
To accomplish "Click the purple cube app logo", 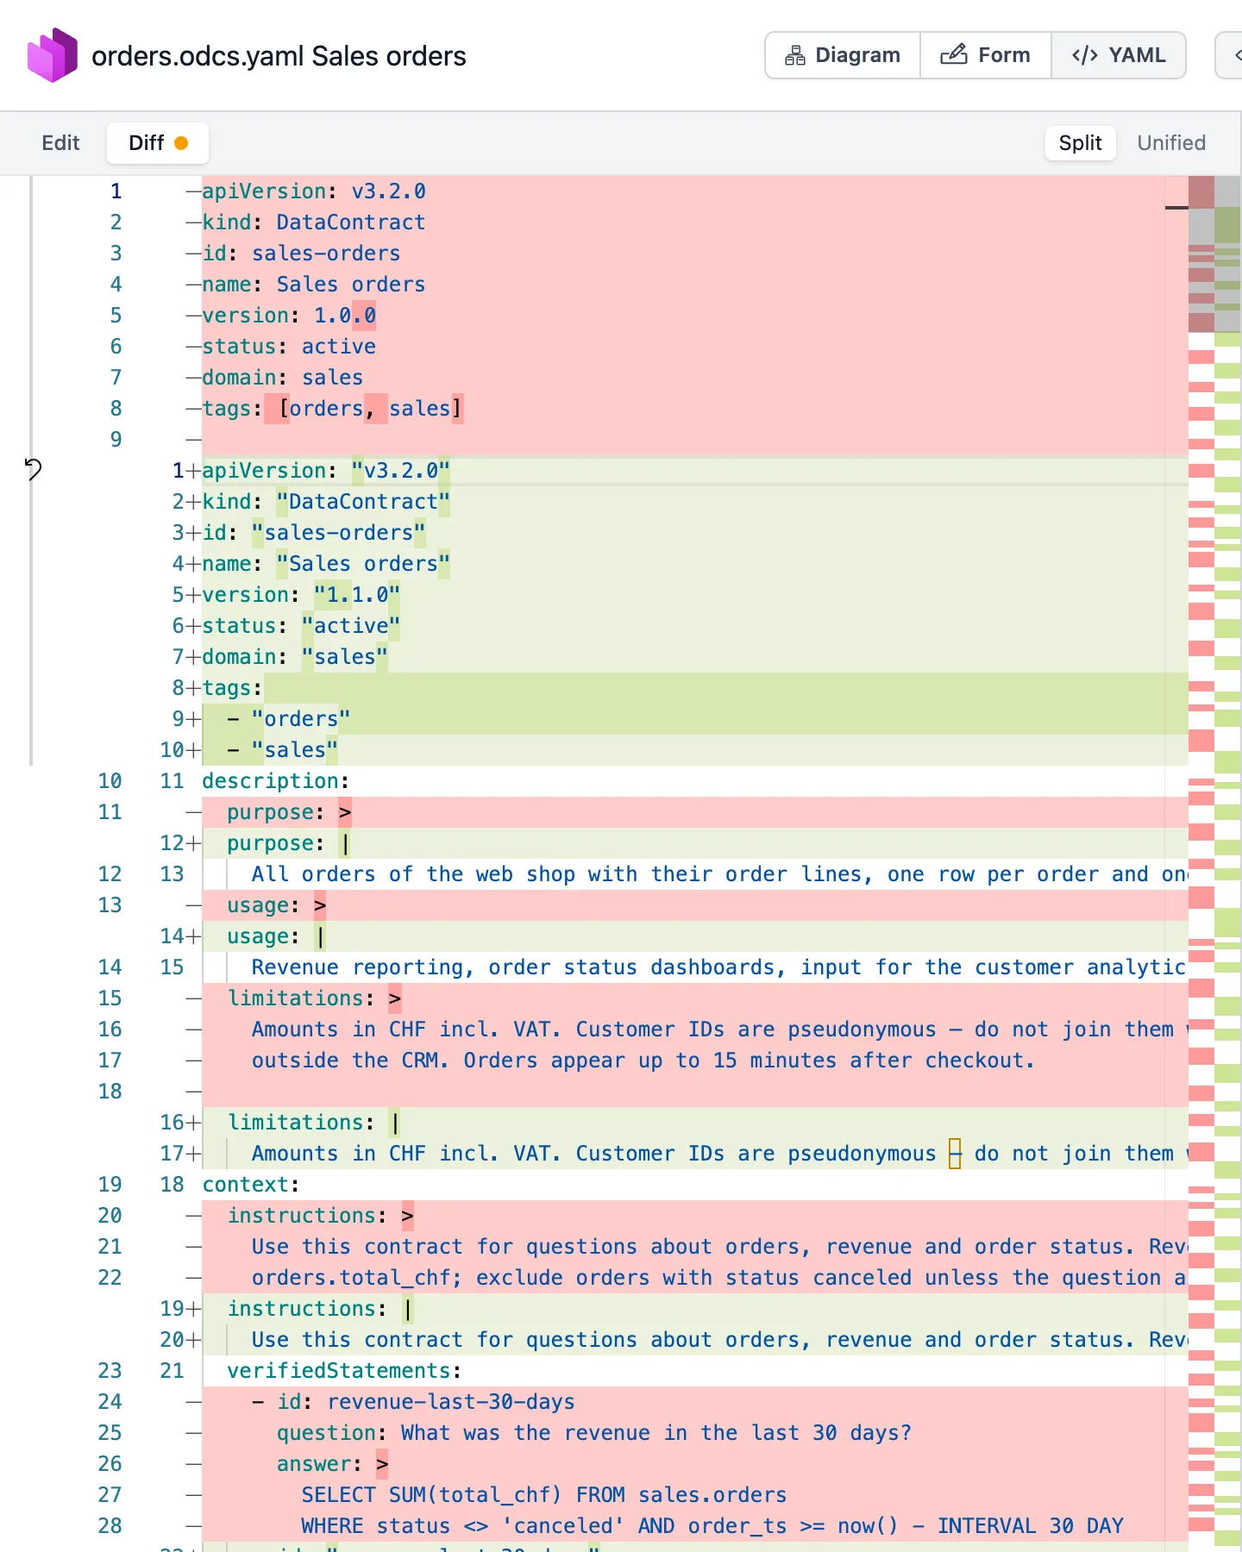I will tap(53, 55).
